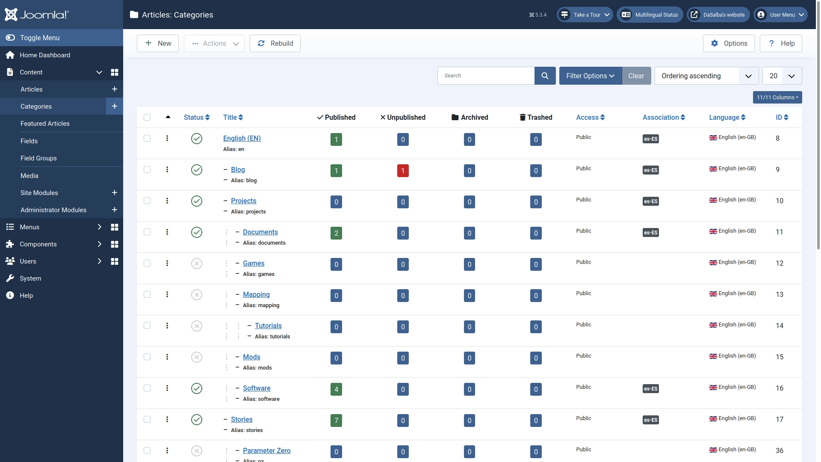The image size is (821, 462).
Task: Click the Rebuild button
Action: tap(275, 44)
